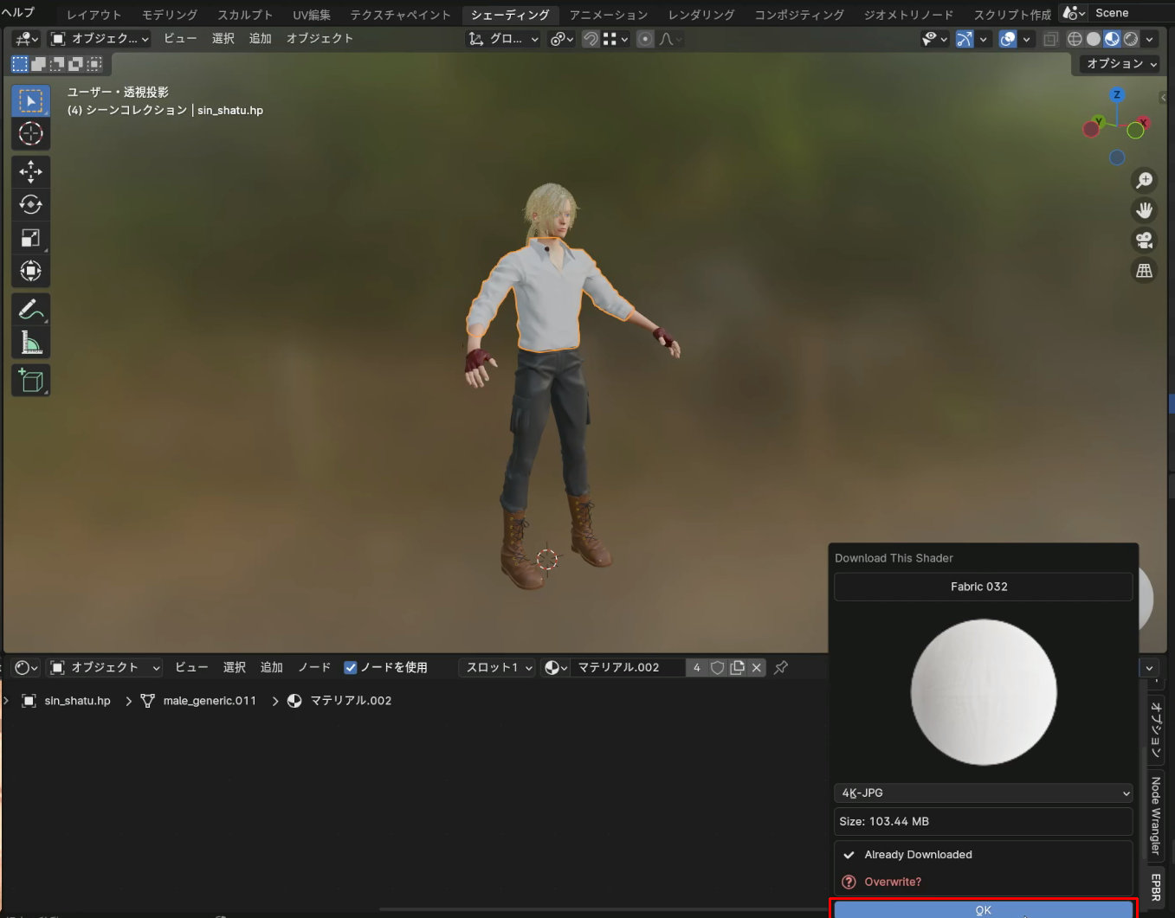Set selection mode to extend
The image size is (1175, 918).
pos(38,64)
